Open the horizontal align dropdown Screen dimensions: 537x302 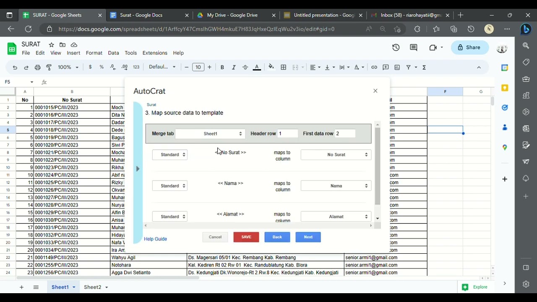coord(315,67)
